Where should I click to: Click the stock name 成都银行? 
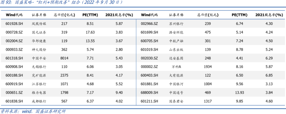click(x=39, y=101)
